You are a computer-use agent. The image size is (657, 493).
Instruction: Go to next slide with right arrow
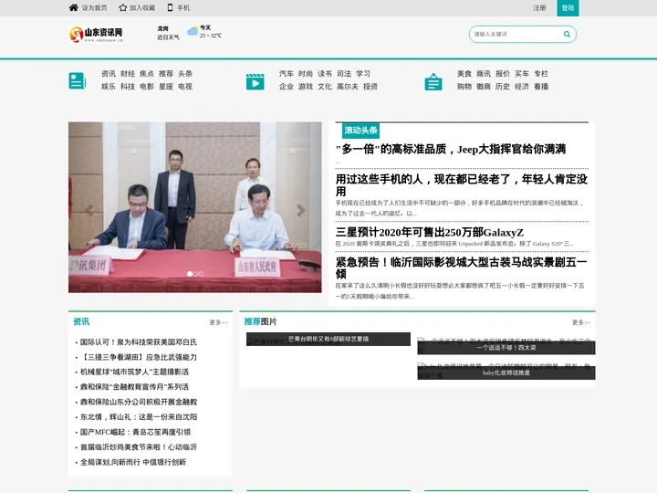301,210
